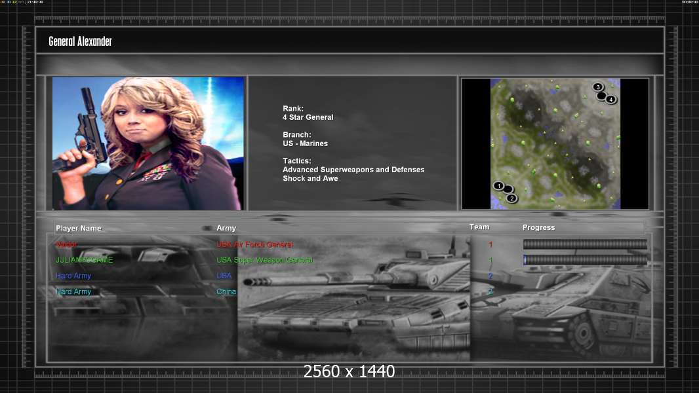The width and height of the screenshot is (699, 393).
Task: Click the 'General Alexander' title text
Action: tap(80, 41)
